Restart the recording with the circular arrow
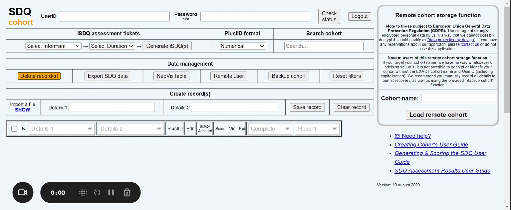This screenshot has width=511, height=210. point(97,192)
